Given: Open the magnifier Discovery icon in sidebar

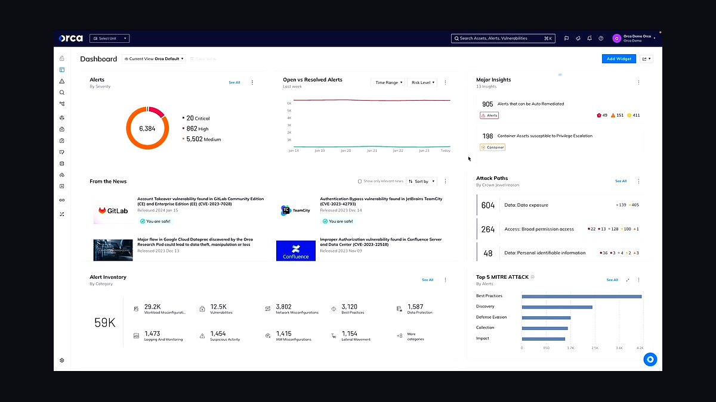Looking at the screenshot, I should coord(62,92).
